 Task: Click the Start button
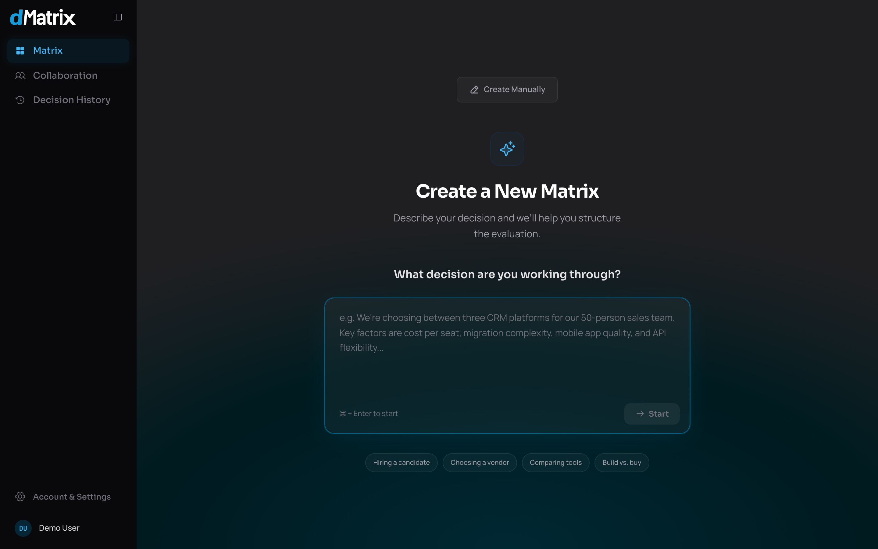651,414
